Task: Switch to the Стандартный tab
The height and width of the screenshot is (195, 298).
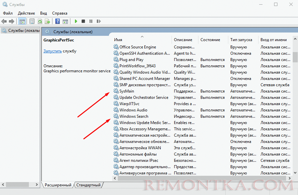Action: point(88,185)
